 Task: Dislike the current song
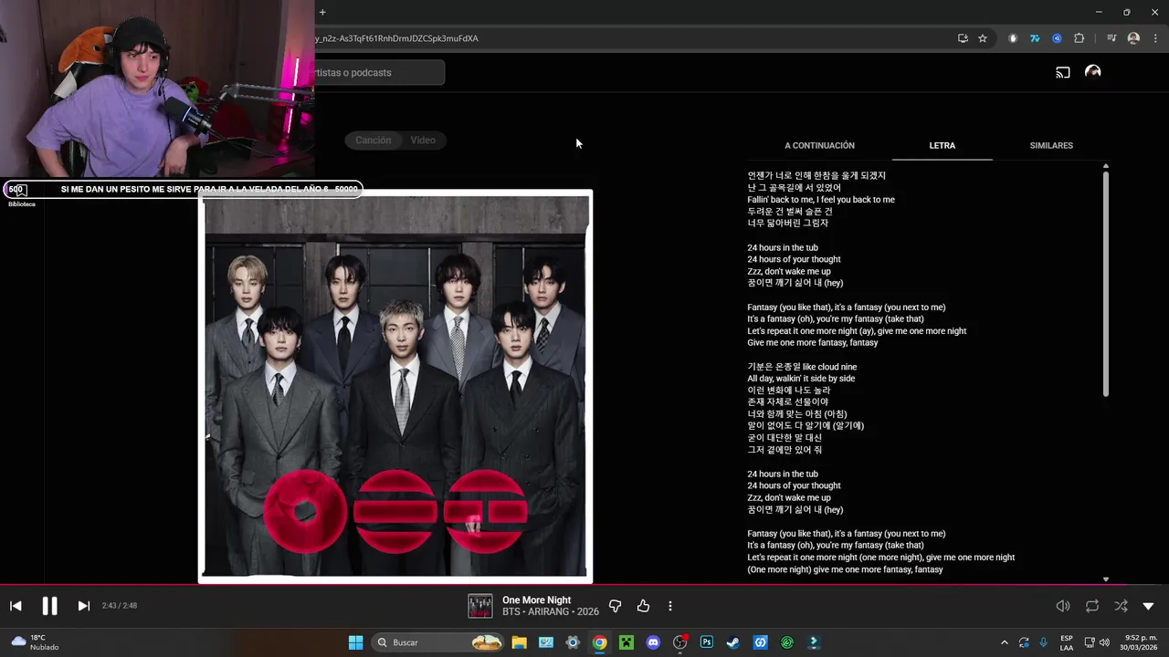(x=615, y=606)
